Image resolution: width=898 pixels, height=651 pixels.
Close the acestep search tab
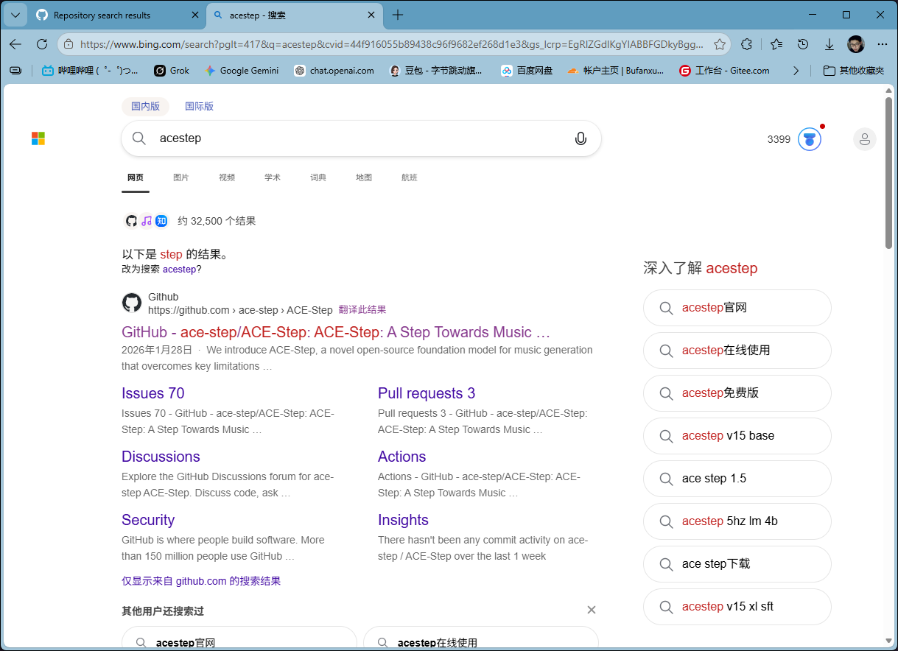(372, 15)
